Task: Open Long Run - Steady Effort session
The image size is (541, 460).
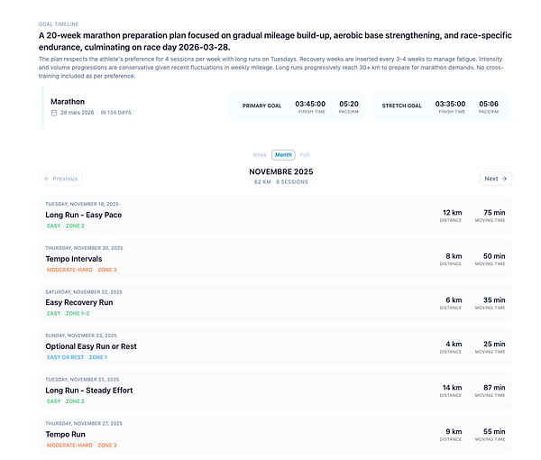Action: [x=275, y=391]
